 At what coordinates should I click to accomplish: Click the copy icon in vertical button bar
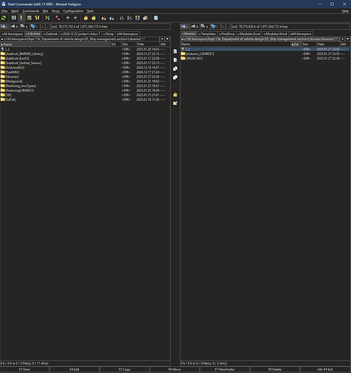coord(175,69)
